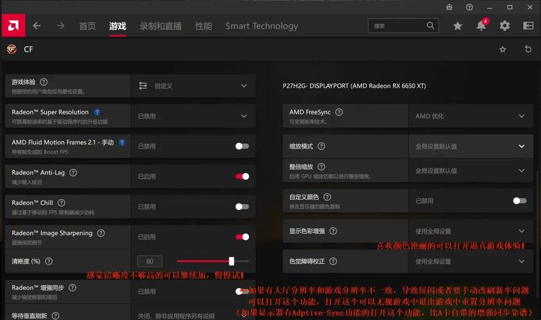Screen dimensions: 541x320
Task: Enable Radeon Chill toggle
Action: pyautogui.click(x=242, y=207)
